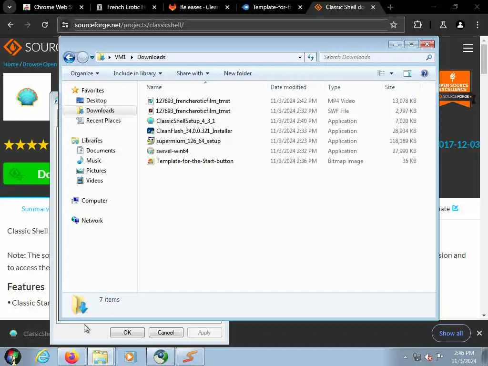Click Explorer's greyed forward arrow button
The height and width of the screenshot is (366, 488).
[82, 57]
